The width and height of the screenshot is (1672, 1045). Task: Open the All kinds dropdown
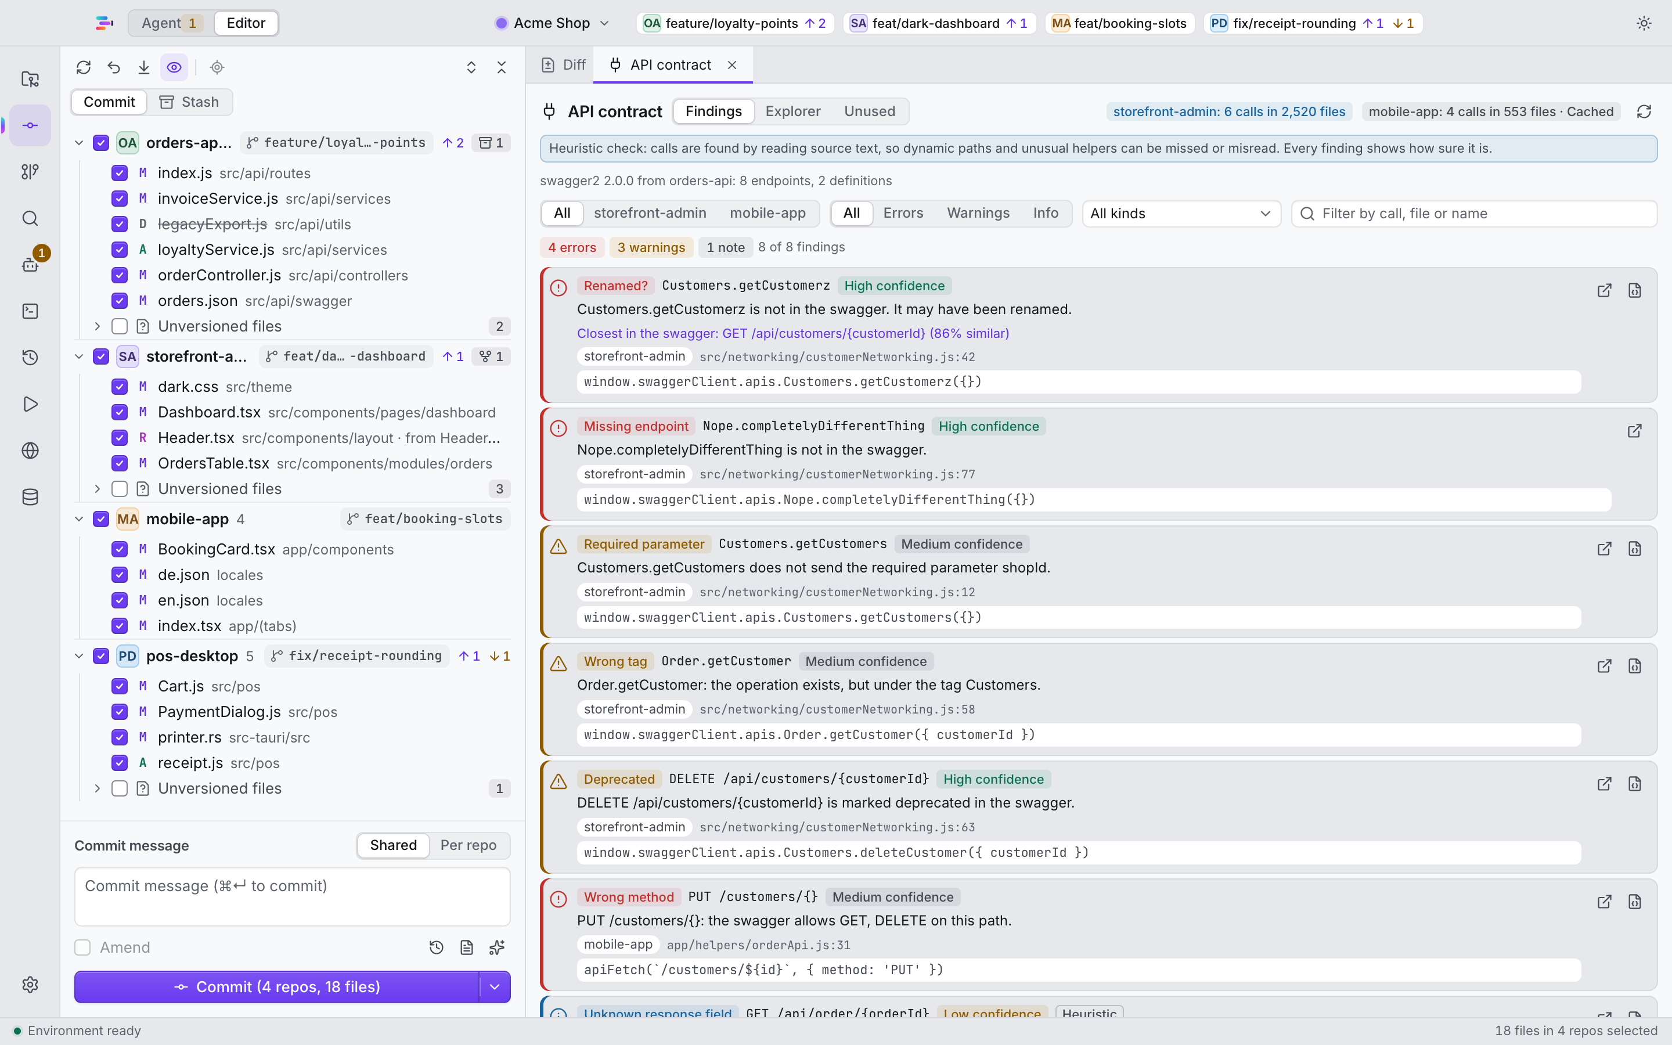click(1181, 214)
